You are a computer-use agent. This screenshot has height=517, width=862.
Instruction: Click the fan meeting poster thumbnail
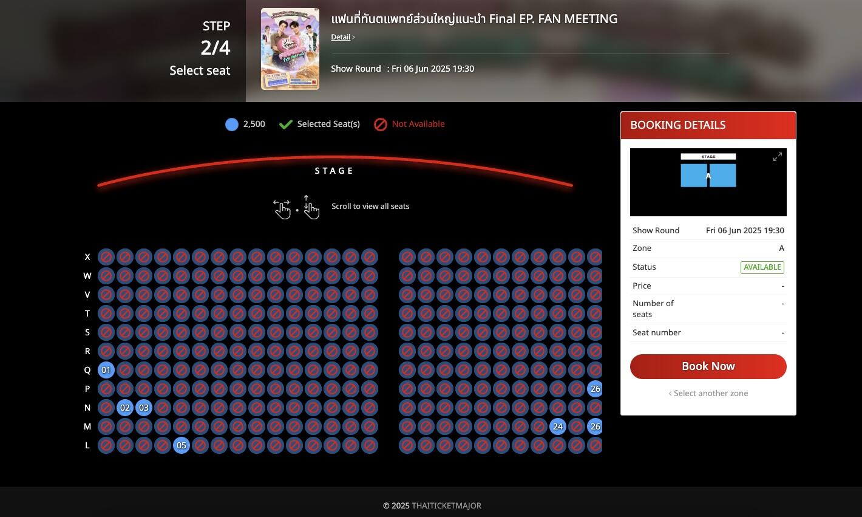pyautogui.click(x=290, y=49)
